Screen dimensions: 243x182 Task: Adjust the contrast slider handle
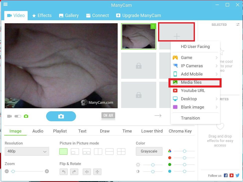tap(153, 171)
